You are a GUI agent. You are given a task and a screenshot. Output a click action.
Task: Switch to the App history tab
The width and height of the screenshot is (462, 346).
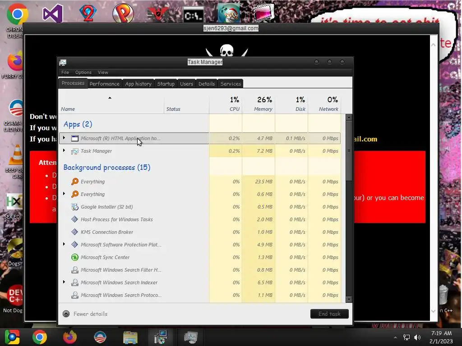point(138,84)
